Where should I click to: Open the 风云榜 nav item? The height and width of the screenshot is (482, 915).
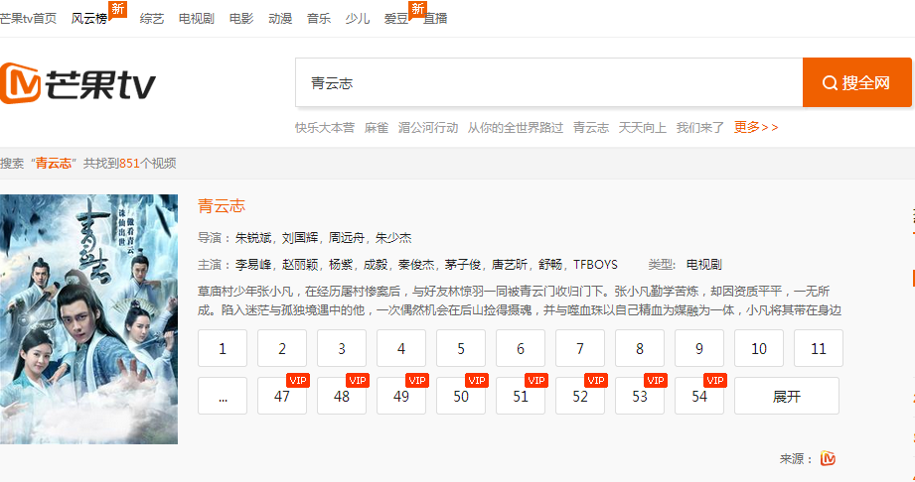89,19
